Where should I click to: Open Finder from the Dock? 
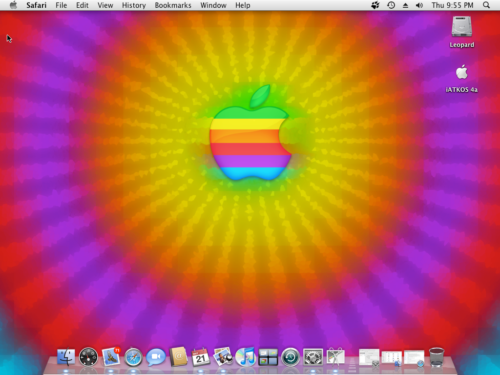coord(66,357)
